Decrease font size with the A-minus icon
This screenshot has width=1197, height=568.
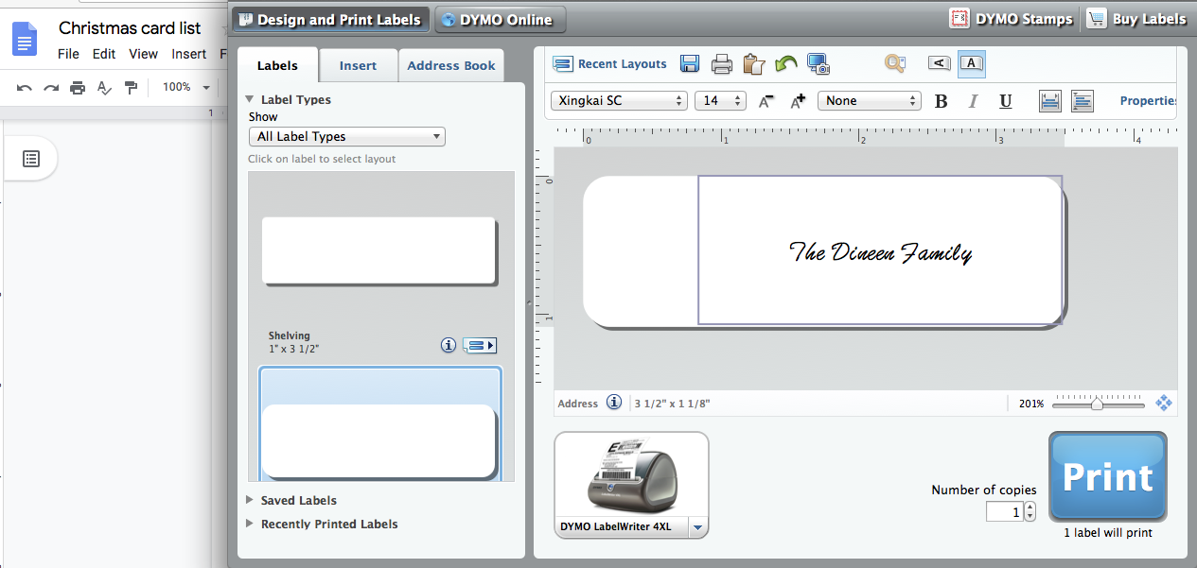pyautogui.click(x=766, y=101)
